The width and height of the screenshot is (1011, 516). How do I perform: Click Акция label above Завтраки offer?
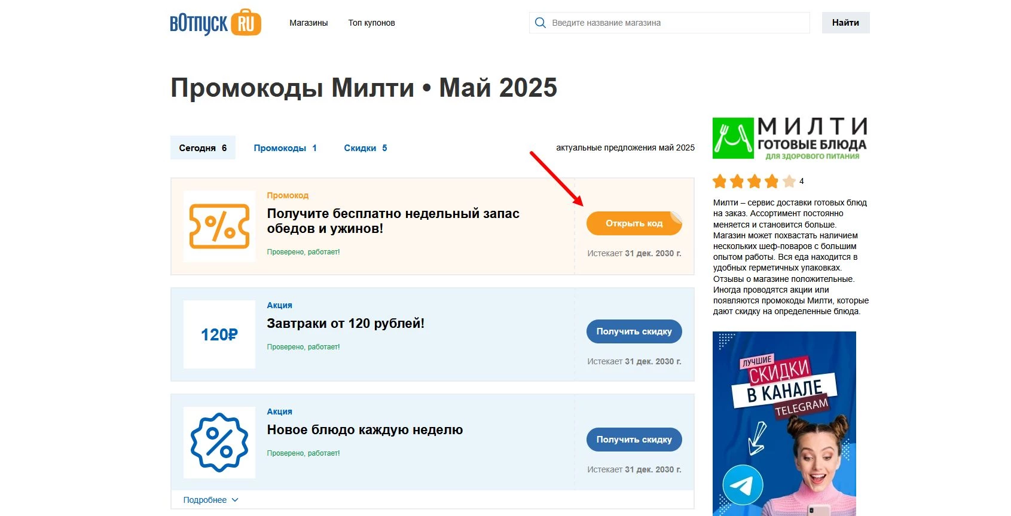coord(279,305)
